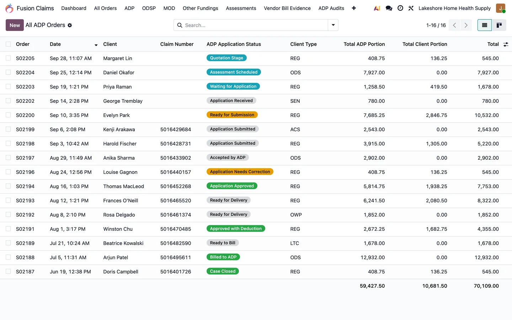The height and width of the screenshot is (320, 512).
Task: Click the Application Needs Correction badge
Action: pyautogui.click(x=240, y=172)
